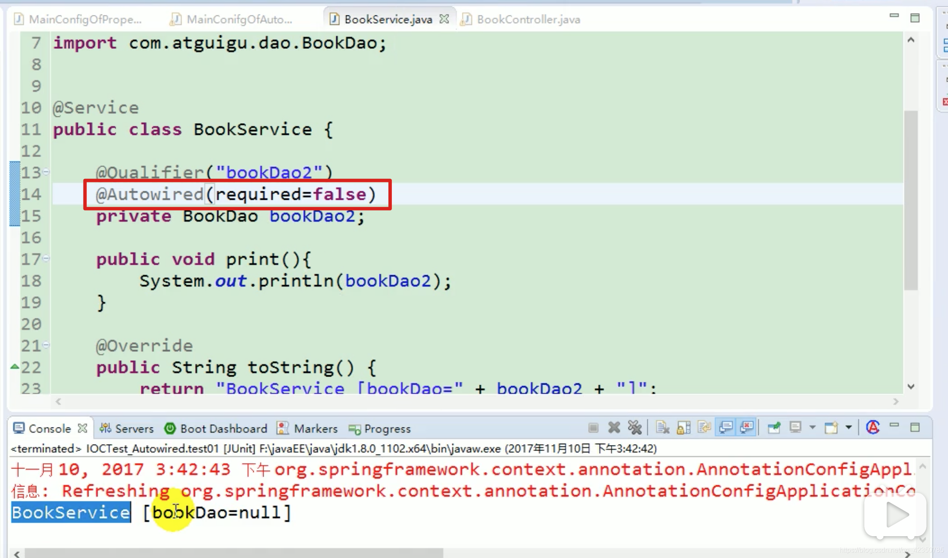The image size is (948, 558).
Task: Click editor horizontal scroll right arrow
Action: click(x=896, y=401)
